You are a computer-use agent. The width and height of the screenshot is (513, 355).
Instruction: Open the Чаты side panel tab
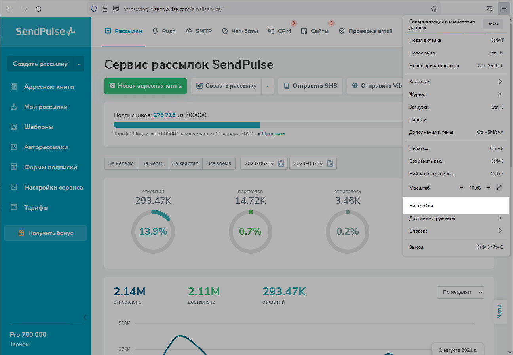499,312
